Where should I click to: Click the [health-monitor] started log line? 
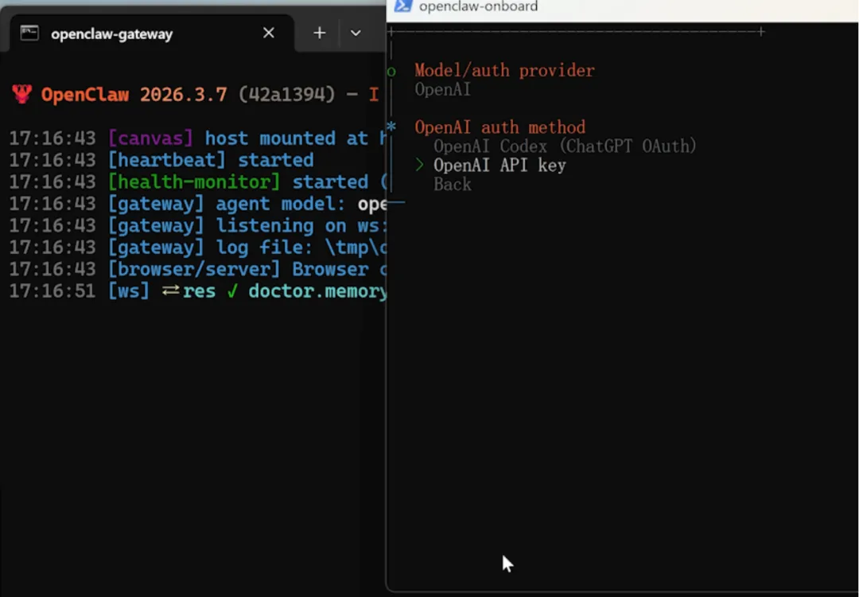click(197, 182)
